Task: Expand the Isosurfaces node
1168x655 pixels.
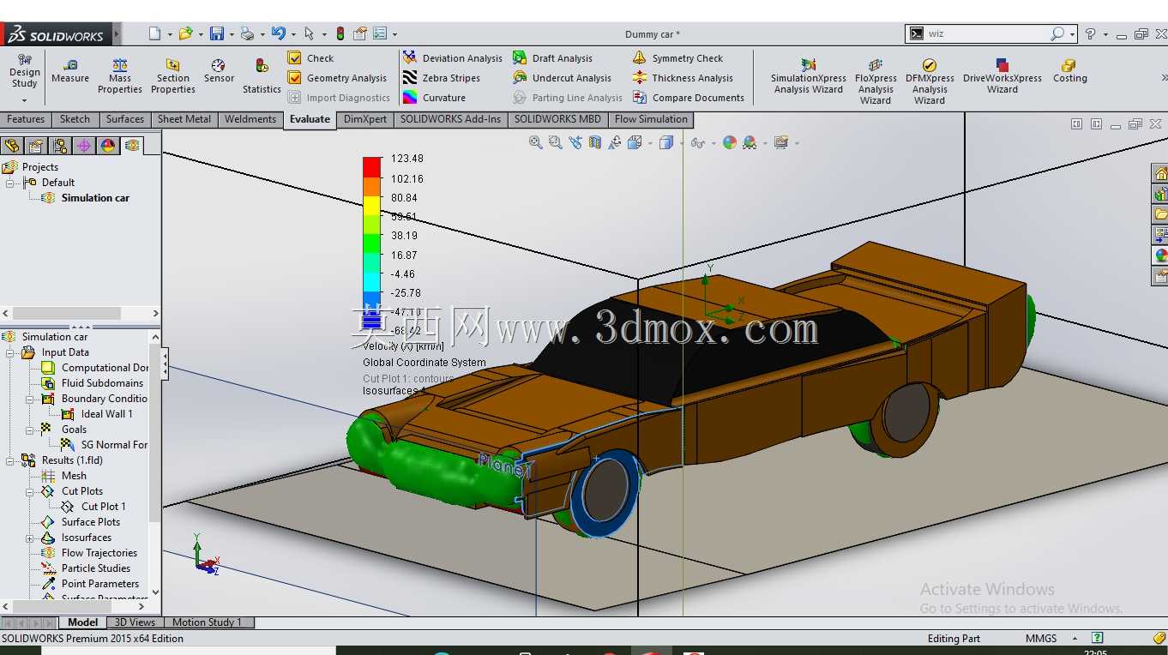Action: point(29,538)
